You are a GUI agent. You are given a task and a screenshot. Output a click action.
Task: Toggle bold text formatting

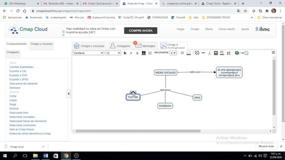coord(125,53)
